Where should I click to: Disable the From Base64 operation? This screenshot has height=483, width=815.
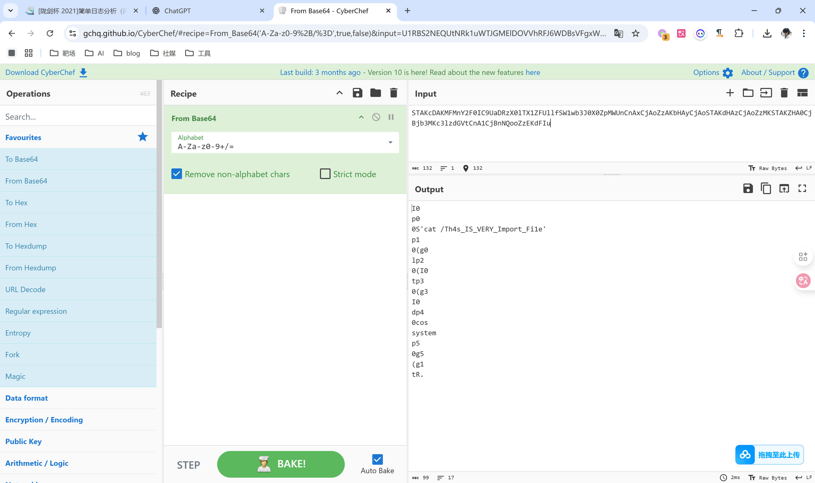[x=376, y=117]
